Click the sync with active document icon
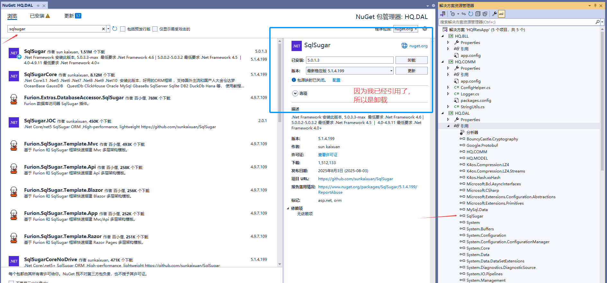607x283 pixels. click(x=463, y=14)
